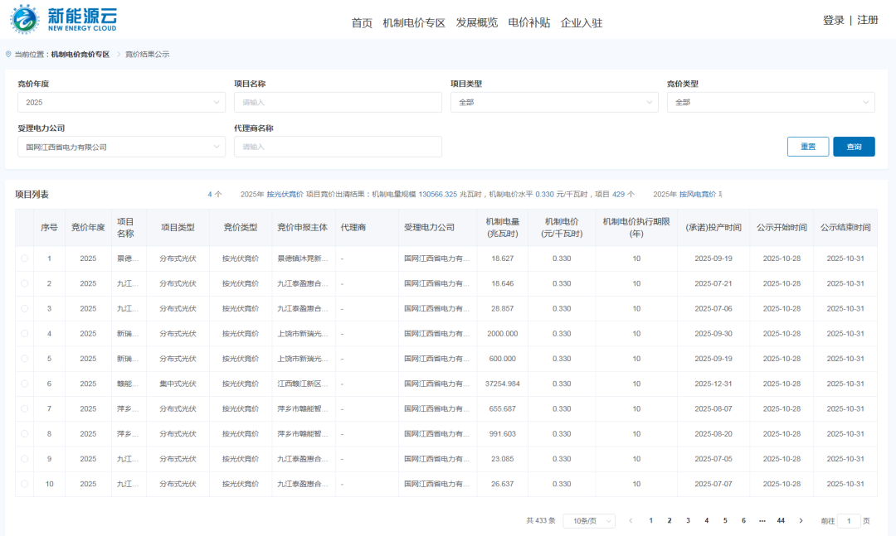Jump to page 44 in pagination
896x536 pixels.
click(x=781, y=521)
